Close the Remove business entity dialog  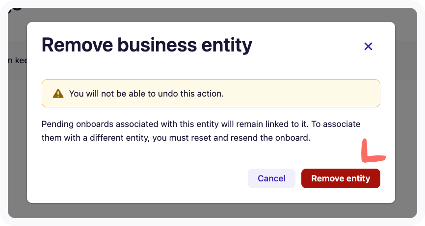[x=368, y=47]
